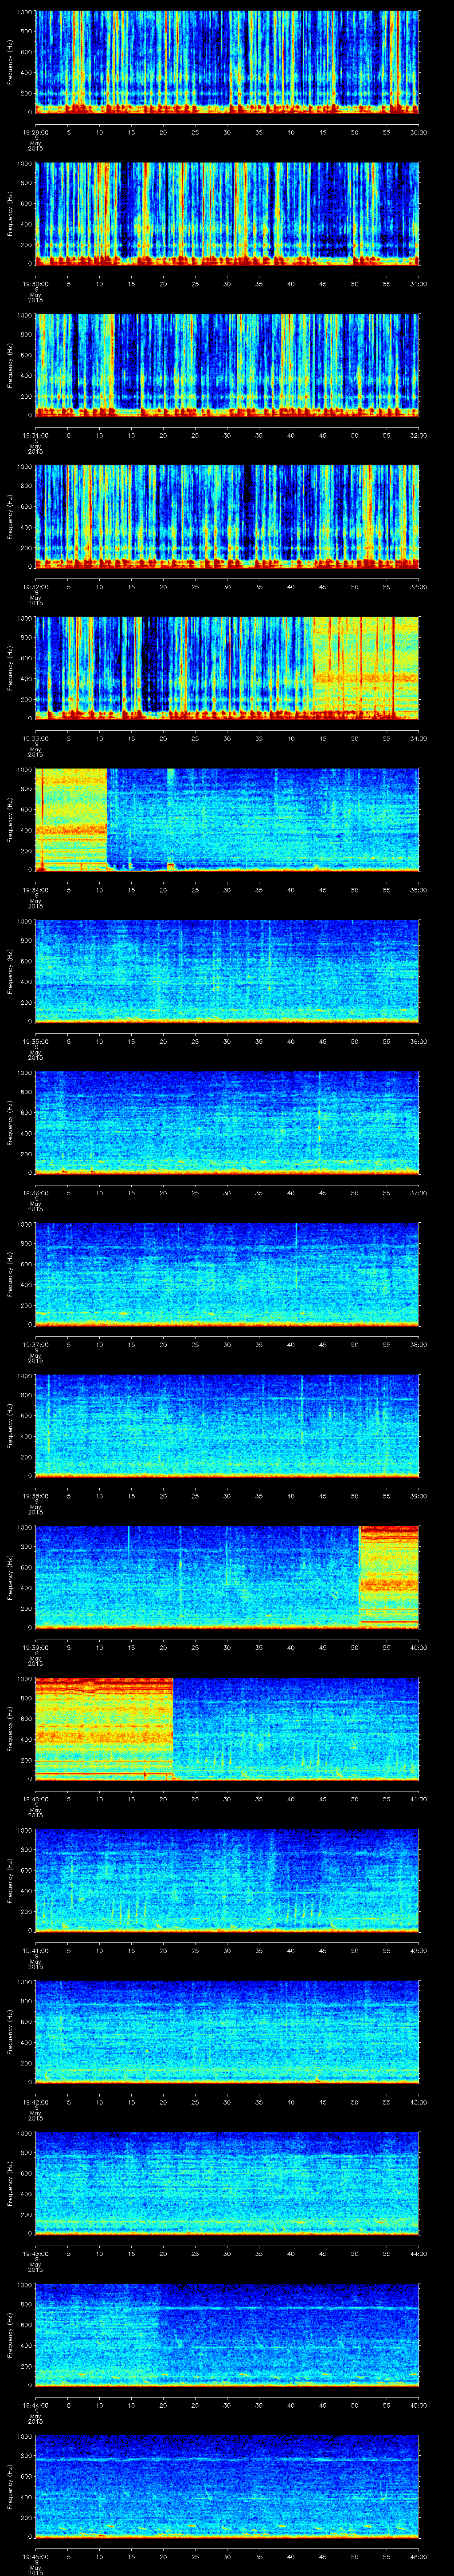Click the "19:40:00" time axis label
This screenshot has height=2576, width=454.
coord(36,1799)
